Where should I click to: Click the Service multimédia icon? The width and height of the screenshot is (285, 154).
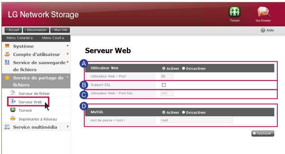point(7,127)
